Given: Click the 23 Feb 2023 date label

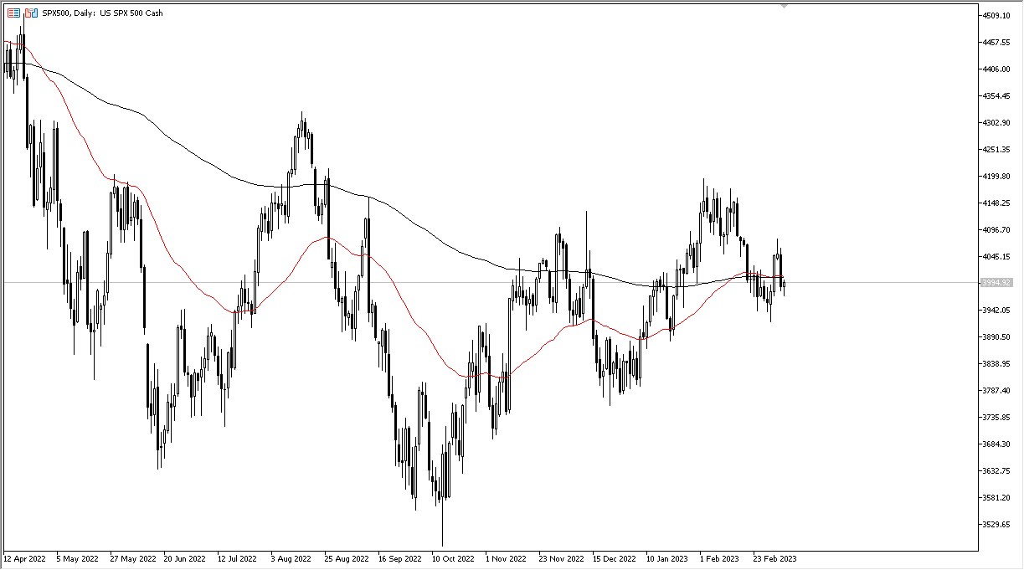Looking at the screenshot, I should (777, 557).
